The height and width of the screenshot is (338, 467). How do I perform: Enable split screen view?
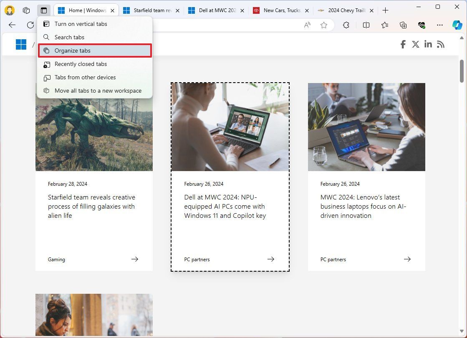coord(366,25)
